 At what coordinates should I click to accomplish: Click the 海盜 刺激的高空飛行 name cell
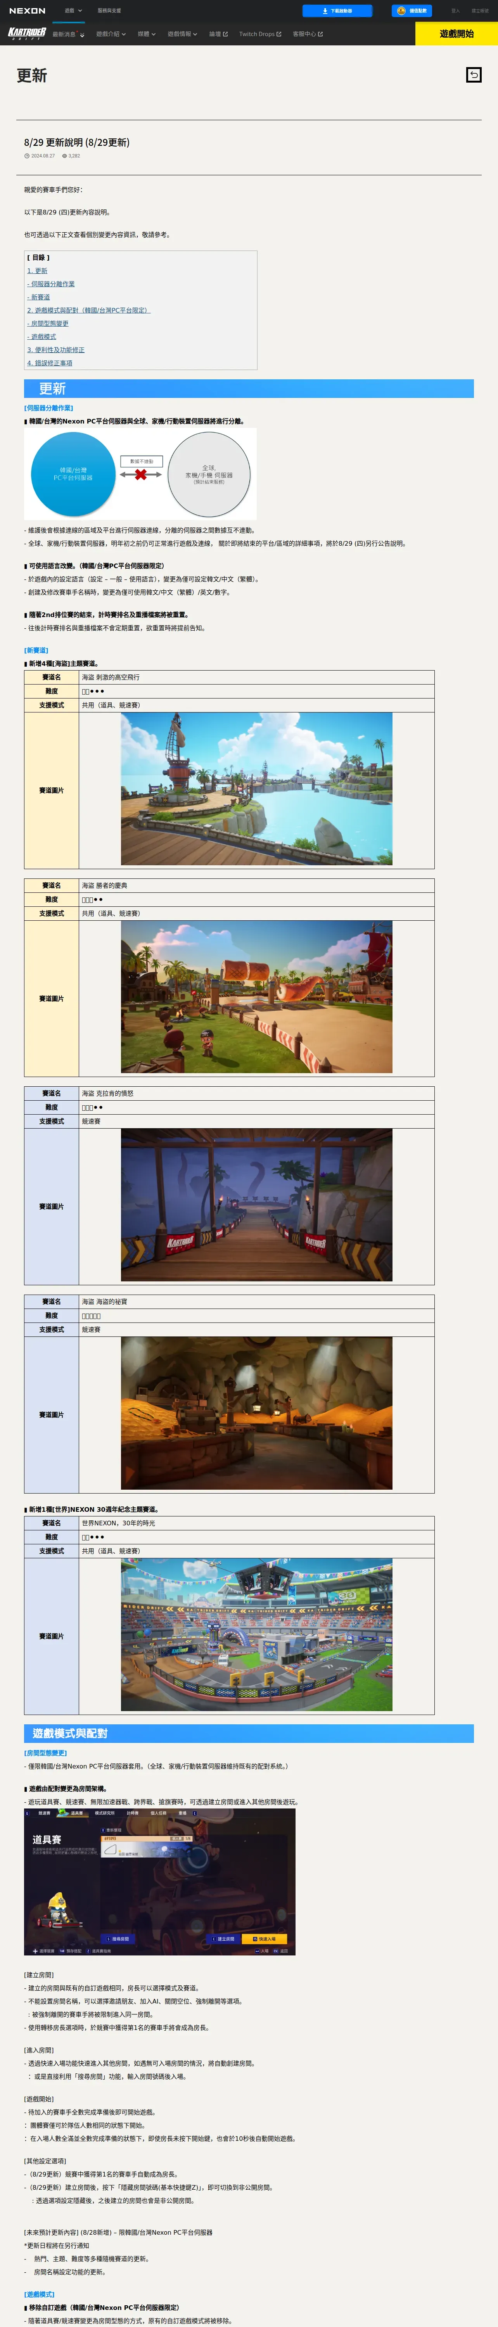tap(257, 677)
